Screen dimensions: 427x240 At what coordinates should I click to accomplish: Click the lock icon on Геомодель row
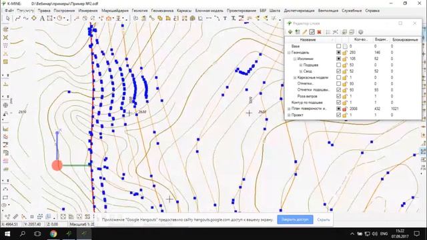tap(345, 53)
